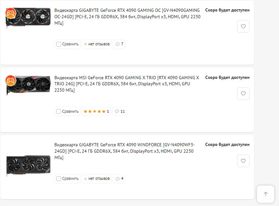Click GIGABYTE WINDFORCE card thumbnail
This screenshot has width=279, height=206.
(x=28, y=165)
